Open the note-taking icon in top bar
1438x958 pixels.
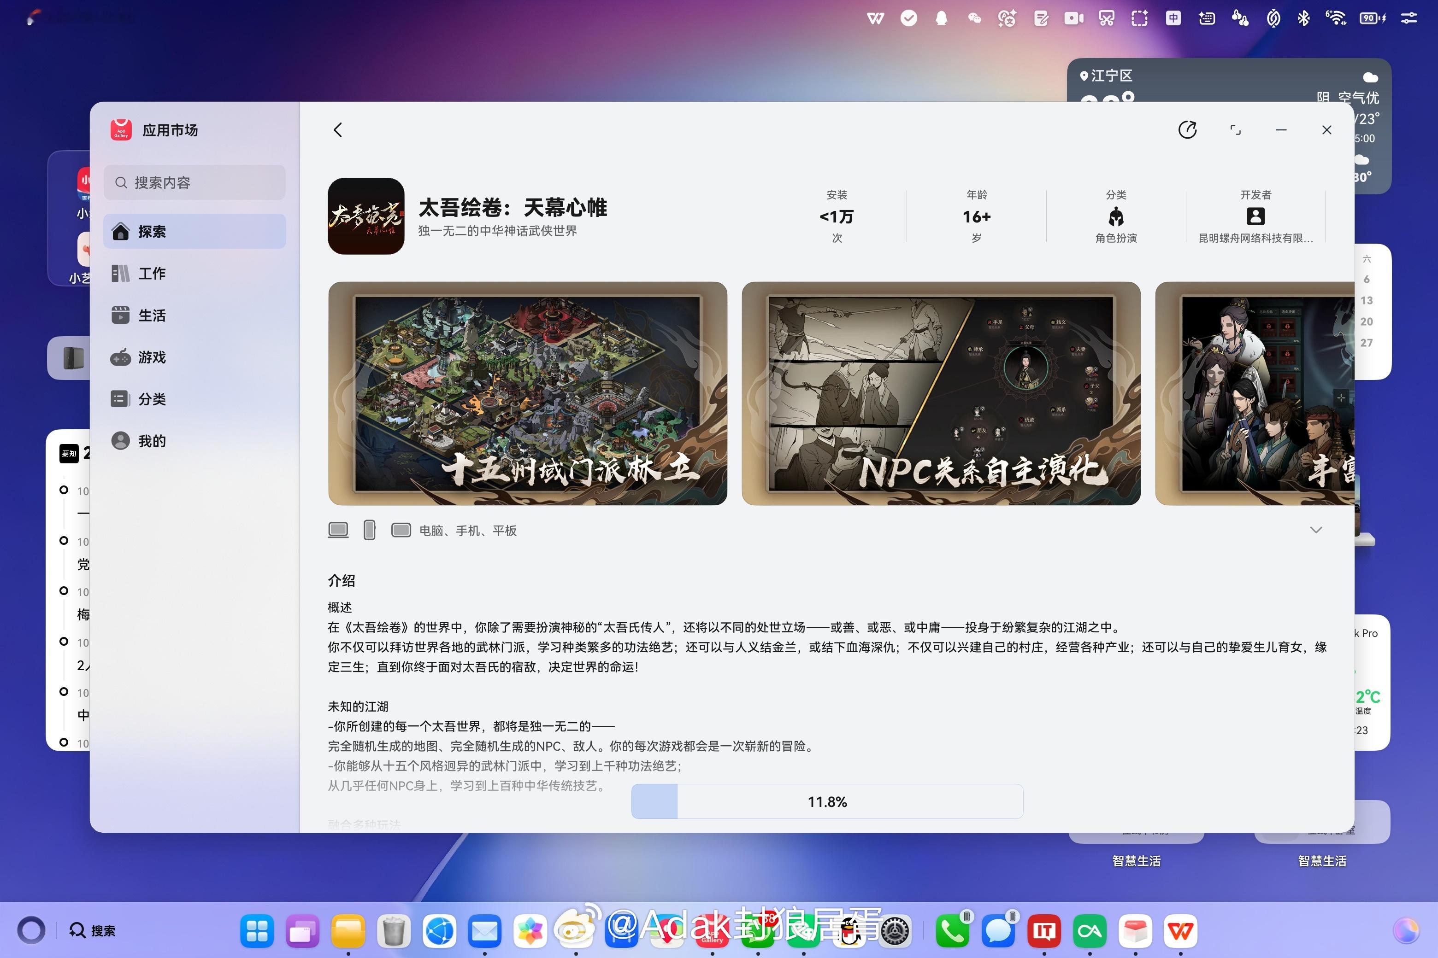point(1041,18)
